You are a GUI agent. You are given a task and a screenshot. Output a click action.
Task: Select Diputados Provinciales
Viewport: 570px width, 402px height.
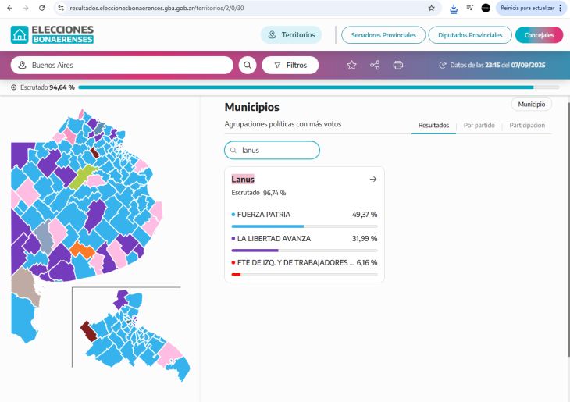click(x=470, y=35)
